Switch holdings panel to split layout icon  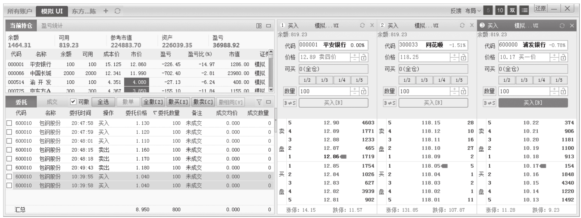[258, 26]
